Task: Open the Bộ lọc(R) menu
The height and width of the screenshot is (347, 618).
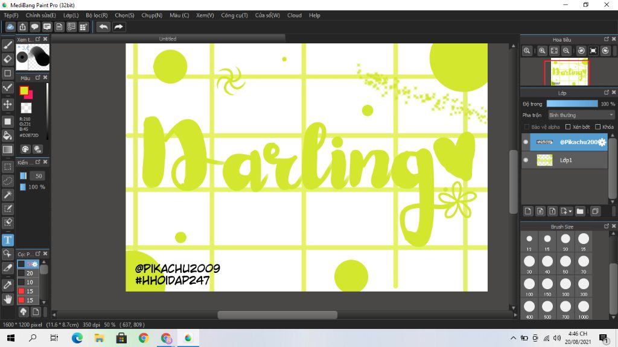Action: 97,15
